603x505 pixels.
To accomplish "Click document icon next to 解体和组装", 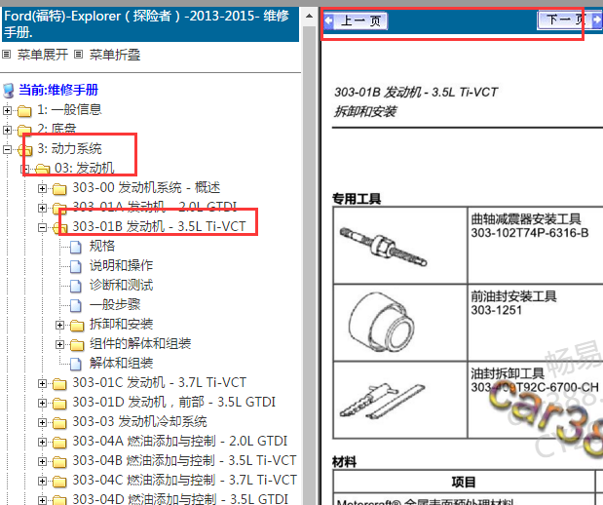I will [76, 364].
